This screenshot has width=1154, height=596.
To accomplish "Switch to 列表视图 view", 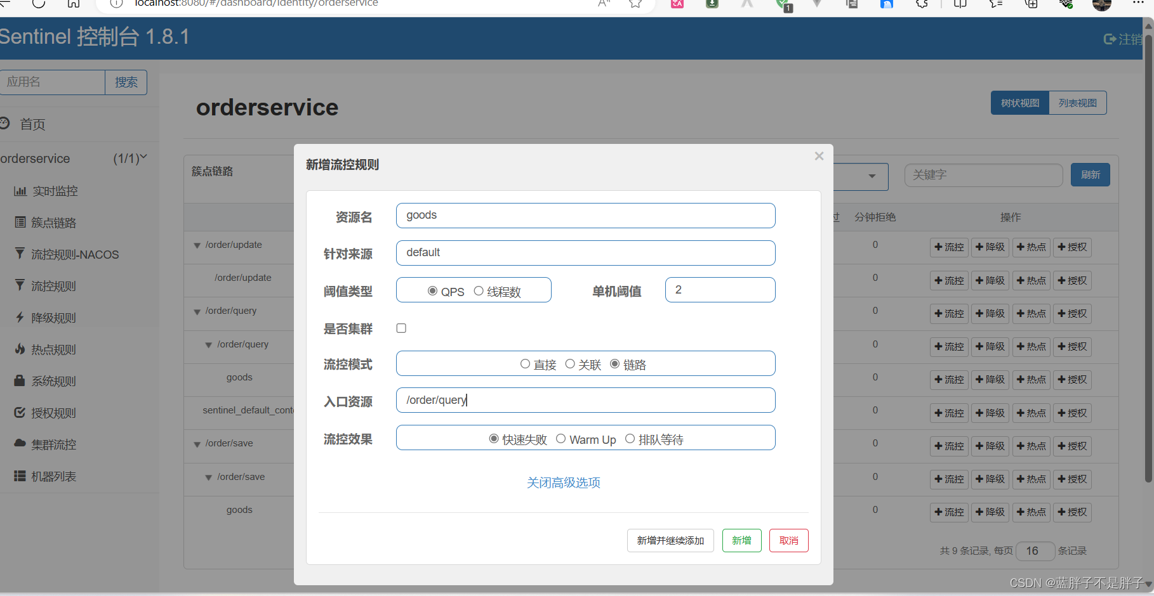I will coord(1077,103).
